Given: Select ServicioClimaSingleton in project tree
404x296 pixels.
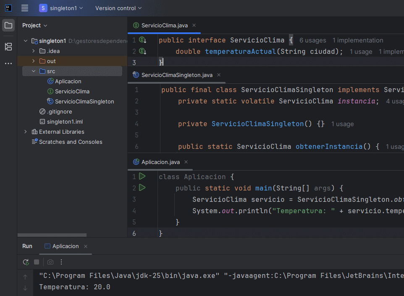Looking at the screenshot, I should point(84,101).
